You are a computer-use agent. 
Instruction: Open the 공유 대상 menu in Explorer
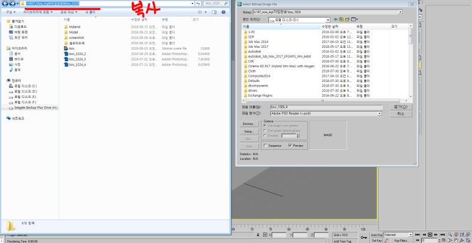coord(68,12)
